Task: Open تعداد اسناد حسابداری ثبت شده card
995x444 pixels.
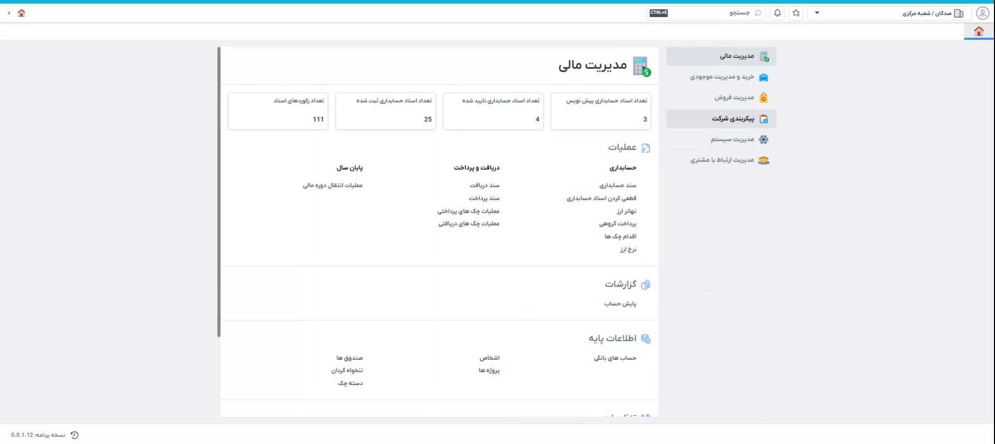Action: pos(386,111)
